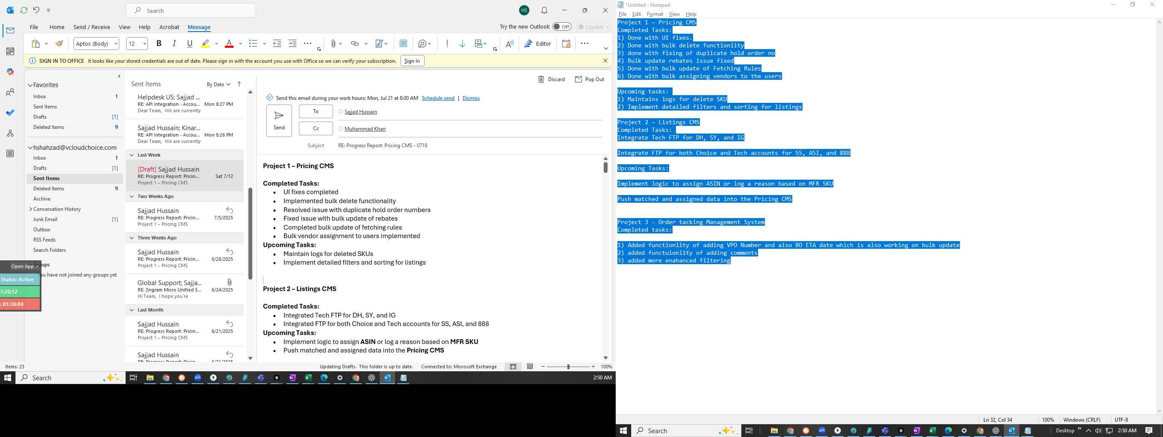This screenshot has height=437, width=1163.
Task: Apply bulleted list formatting
Action: [253, 44]
